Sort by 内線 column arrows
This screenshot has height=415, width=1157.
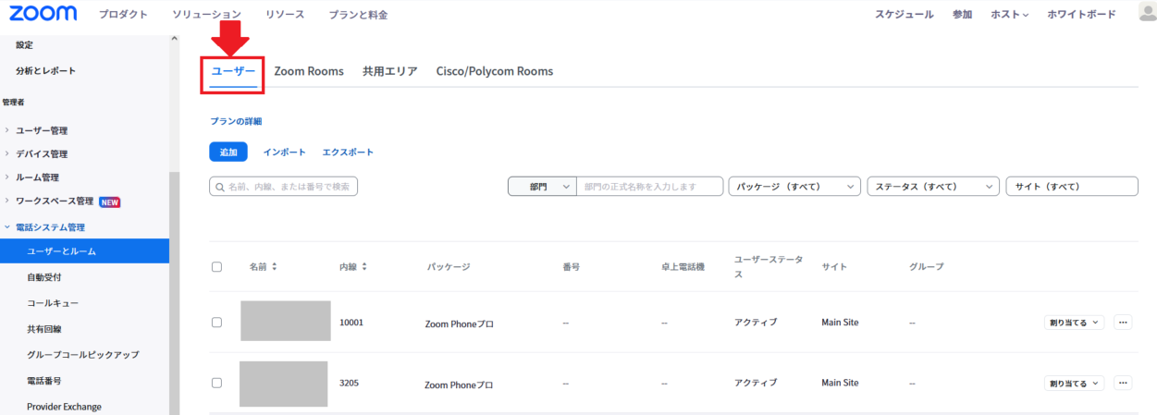coord(364,267)
